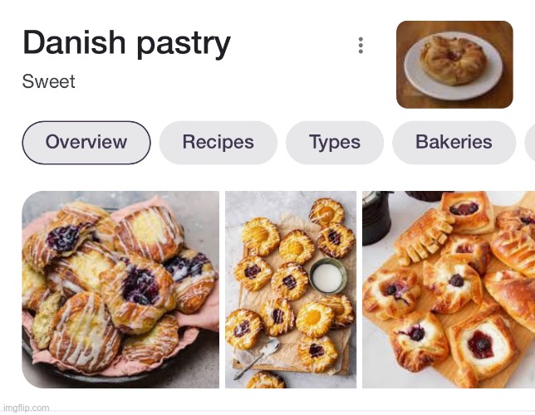The height and width of the screenshot is (415, 535).
Task: Click the imgflip.com watermark
Action: pos(25,408)
